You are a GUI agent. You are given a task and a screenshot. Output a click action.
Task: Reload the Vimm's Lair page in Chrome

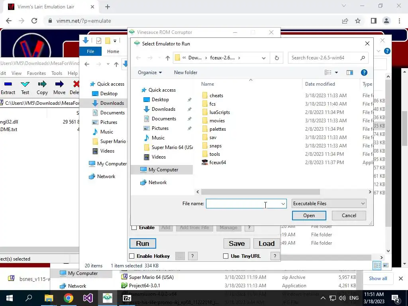pyautogui.click(x=34, y=21)
